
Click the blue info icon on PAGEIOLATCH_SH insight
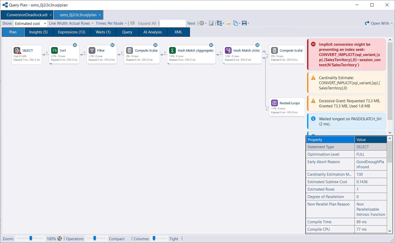click(x=313, y=119)
